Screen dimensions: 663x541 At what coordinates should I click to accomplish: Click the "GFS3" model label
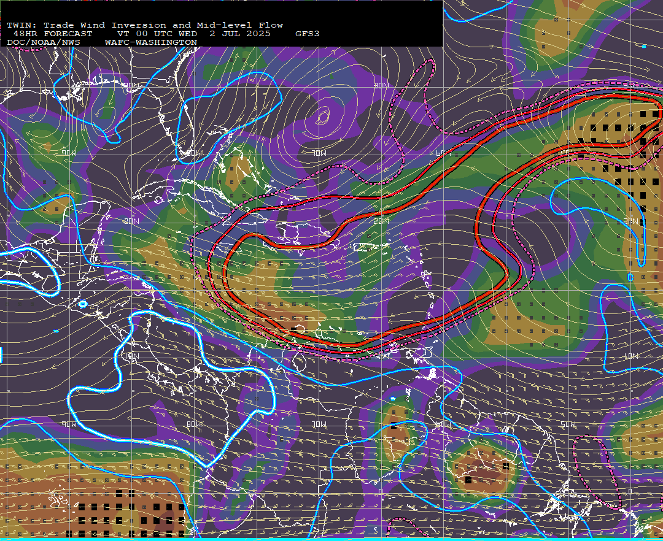[x=308, y=34]
